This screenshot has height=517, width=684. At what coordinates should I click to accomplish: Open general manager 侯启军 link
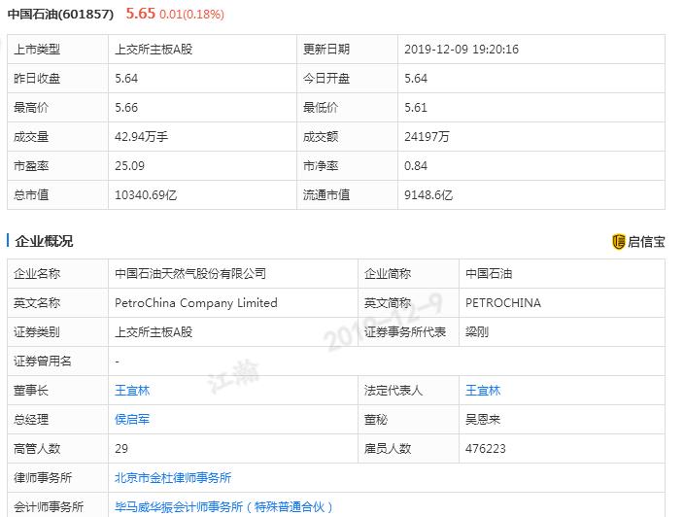[132, 419]
